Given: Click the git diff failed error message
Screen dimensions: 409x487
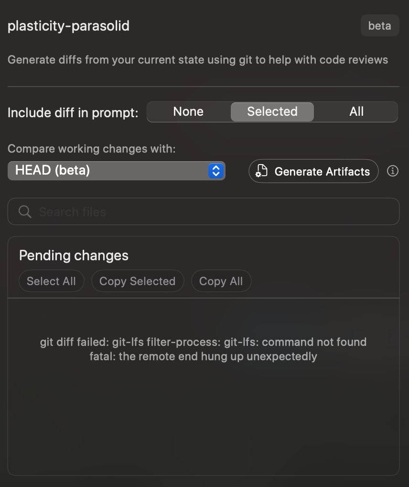Looking at the screenshot, I should coord(203,349).
